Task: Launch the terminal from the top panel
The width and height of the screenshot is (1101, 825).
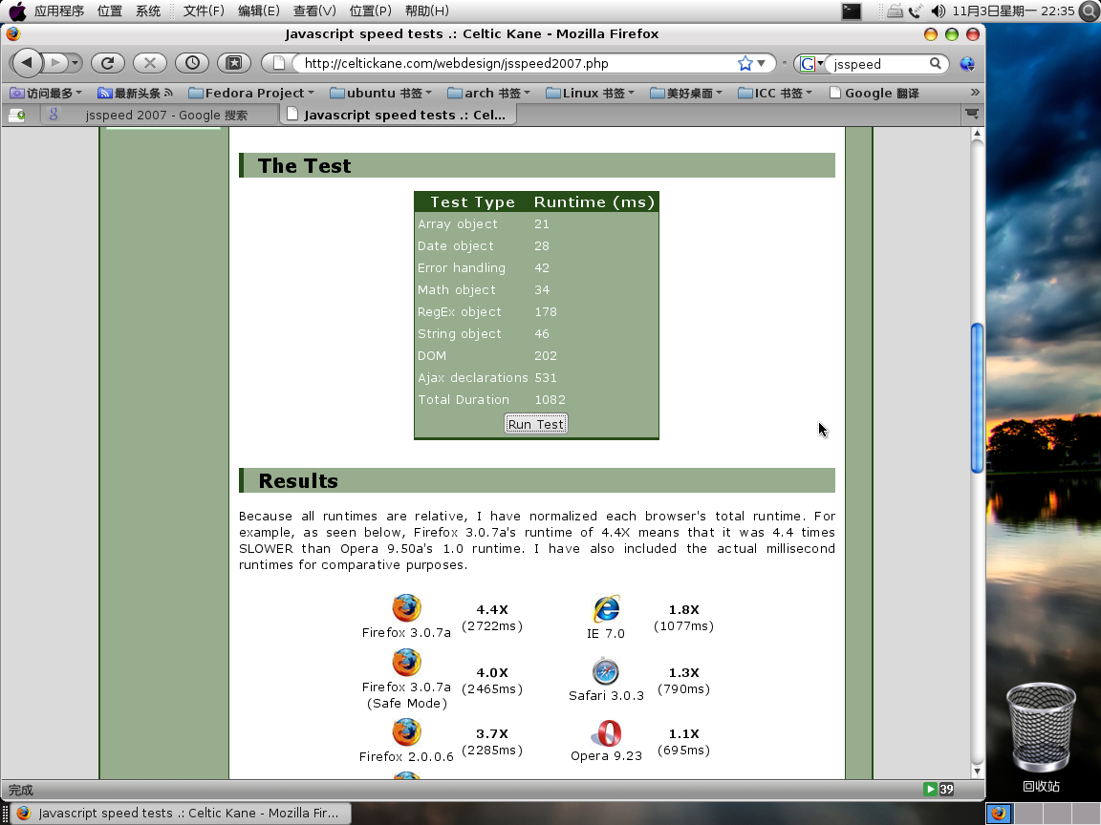Action: 851,11
